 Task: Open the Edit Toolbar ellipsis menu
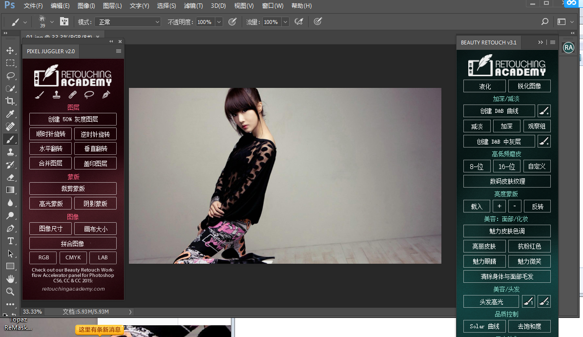10,304
